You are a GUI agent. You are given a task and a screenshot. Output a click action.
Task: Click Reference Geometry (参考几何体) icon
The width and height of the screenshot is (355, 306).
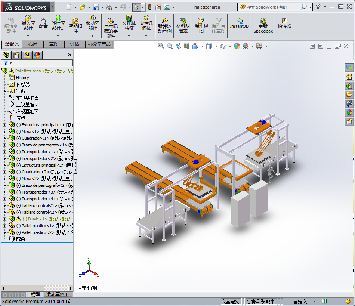click(x=146, y=23)
